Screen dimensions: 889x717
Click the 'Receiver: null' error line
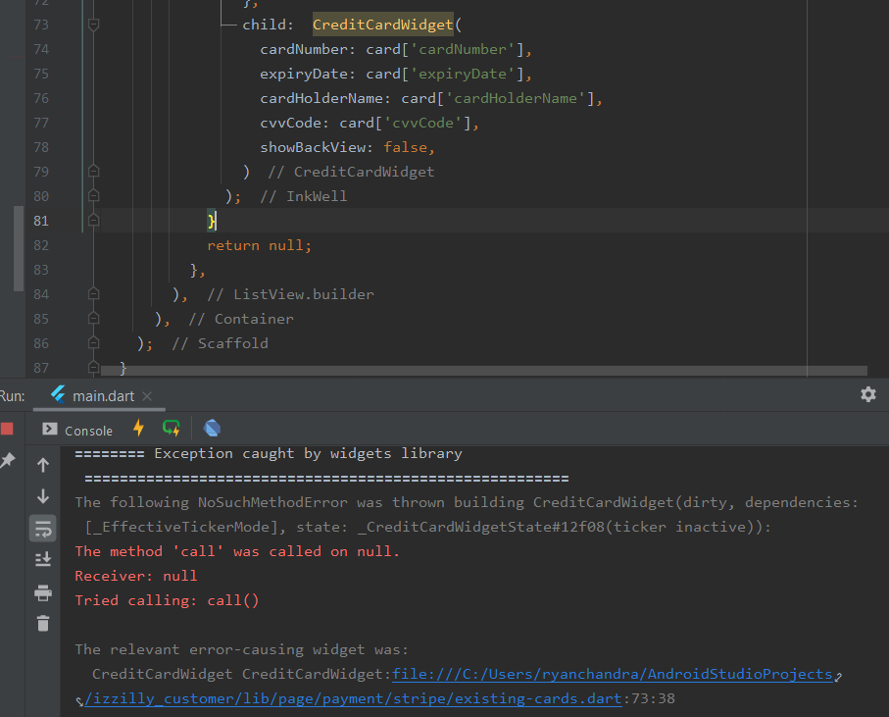pos(136,576)
